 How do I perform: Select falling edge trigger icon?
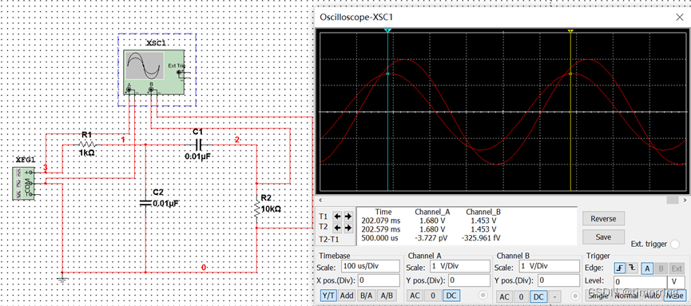(633, 268)
